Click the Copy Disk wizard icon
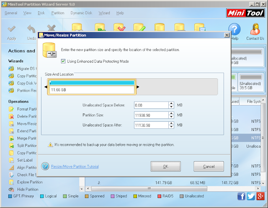This screenshot has height=208, width=268. coord(11,83)
